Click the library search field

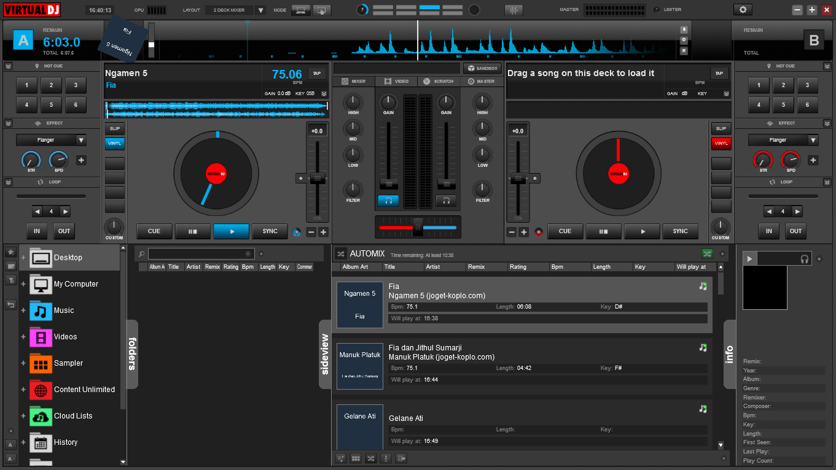(x=201, y=253)
